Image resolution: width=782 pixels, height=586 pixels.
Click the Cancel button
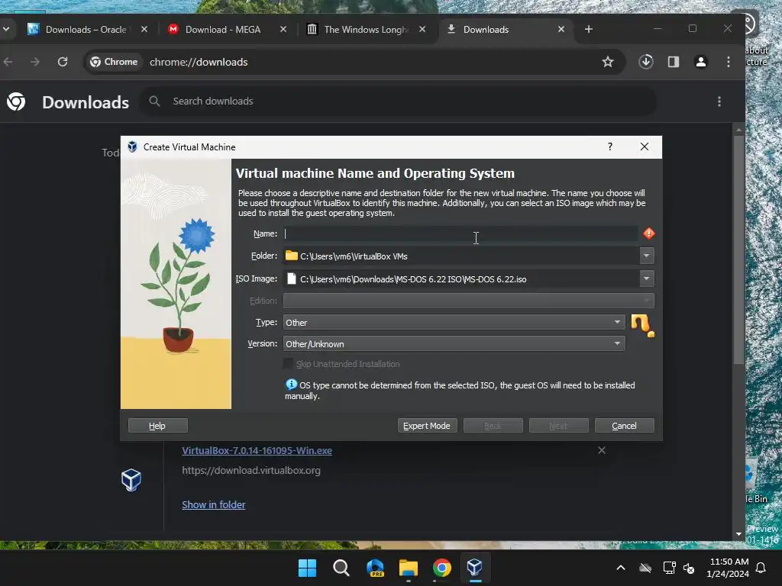pos(625,426)
